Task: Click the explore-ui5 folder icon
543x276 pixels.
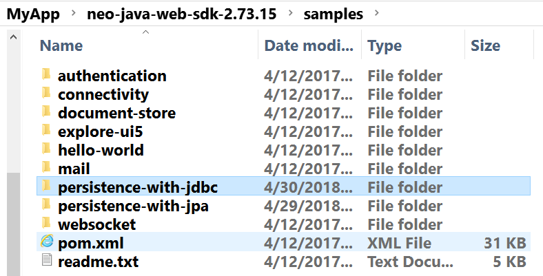Action: tap(46, 131)
